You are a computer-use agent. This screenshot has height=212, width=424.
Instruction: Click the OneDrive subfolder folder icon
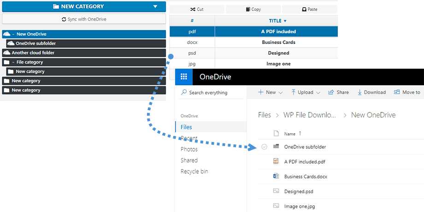[276, 146]
